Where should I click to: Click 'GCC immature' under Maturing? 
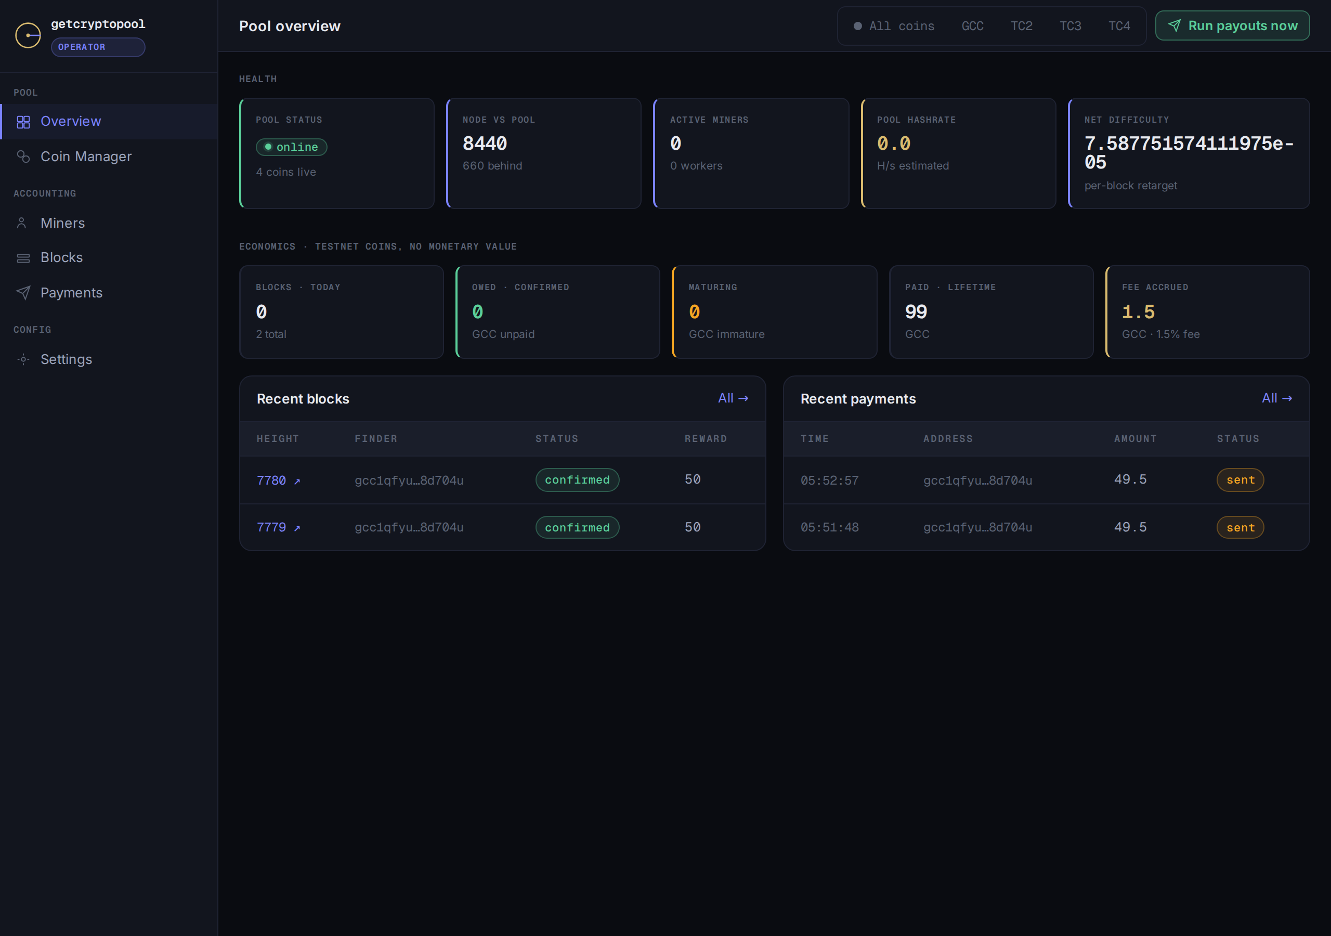point(726,334)
